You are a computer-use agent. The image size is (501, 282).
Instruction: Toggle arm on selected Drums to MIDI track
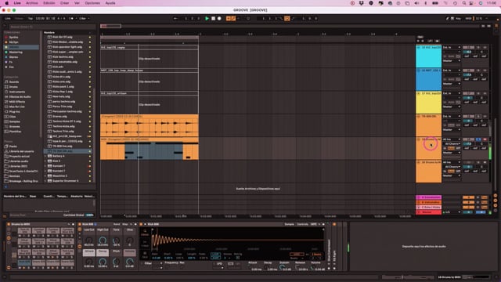pos(485,139)
